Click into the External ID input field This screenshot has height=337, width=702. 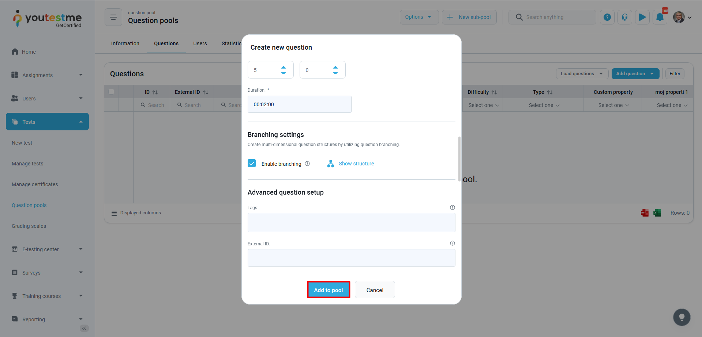click(351, 258)
